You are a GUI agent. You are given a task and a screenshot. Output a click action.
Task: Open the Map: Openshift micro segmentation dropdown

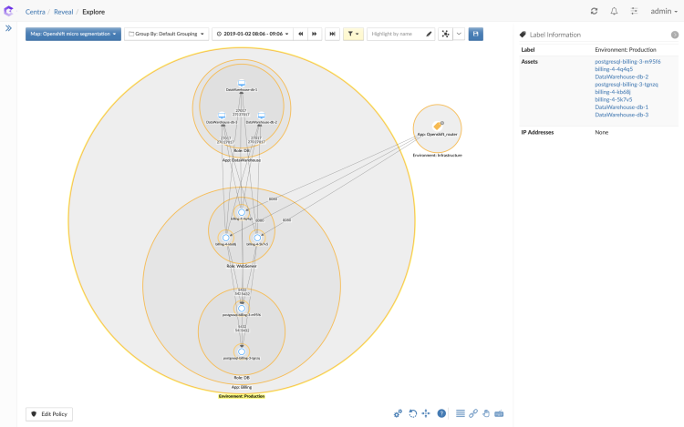click(73, 34)
